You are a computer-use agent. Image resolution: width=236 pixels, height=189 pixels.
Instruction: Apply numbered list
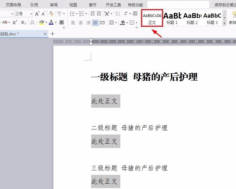click(x=82, y=14)
